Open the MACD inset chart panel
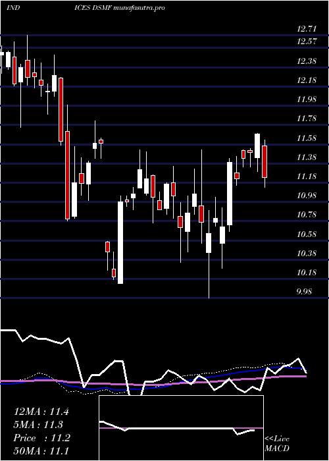 point(181,428)
